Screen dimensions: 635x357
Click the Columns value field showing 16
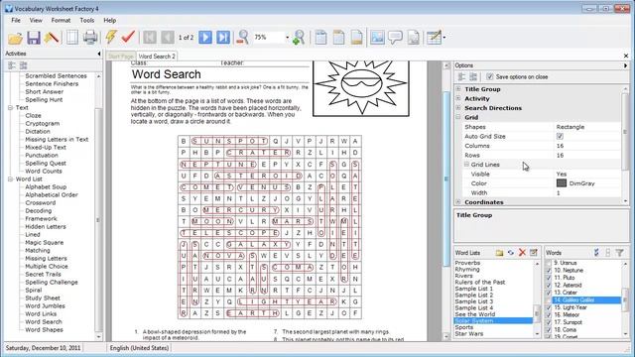(x=587, y=146)
